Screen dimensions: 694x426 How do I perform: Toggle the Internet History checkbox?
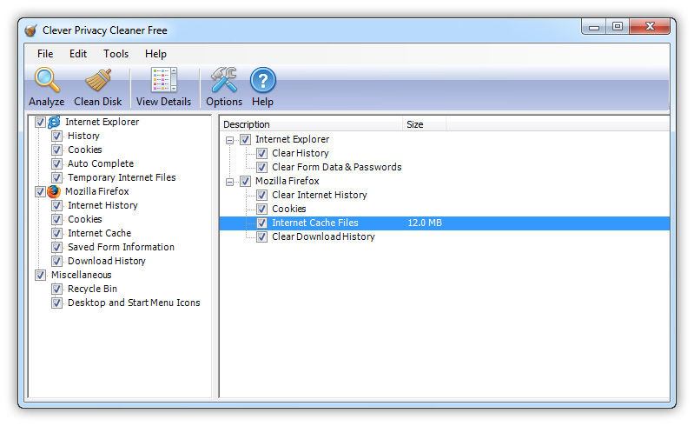click(56, 205)
